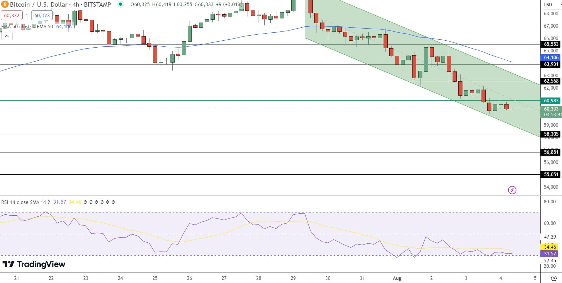Click the 34.46 RSI SMA value label
The width and height of the screenshot is (562, 283).
550,247
